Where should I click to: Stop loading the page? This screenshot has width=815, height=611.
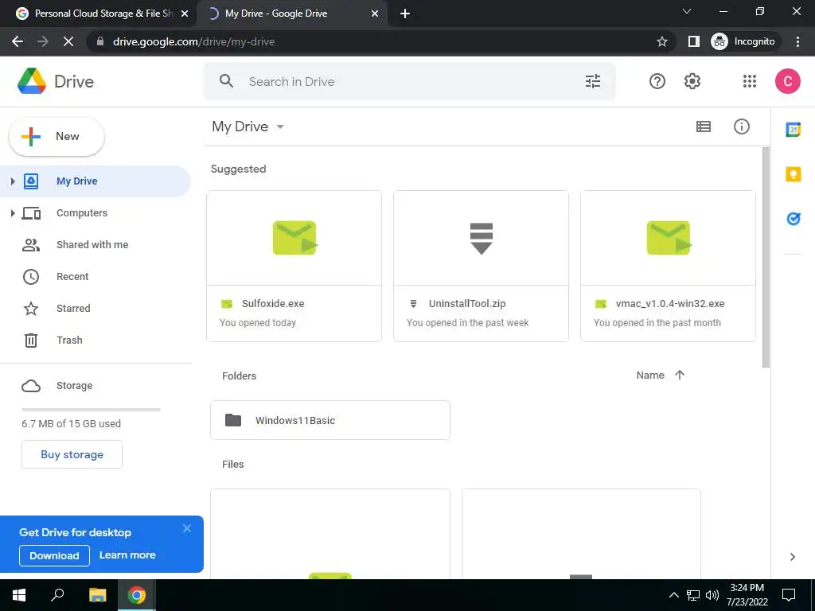click(x=68, y=41)
